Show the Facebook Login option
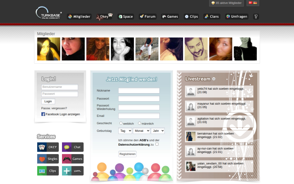 (63, 114)
